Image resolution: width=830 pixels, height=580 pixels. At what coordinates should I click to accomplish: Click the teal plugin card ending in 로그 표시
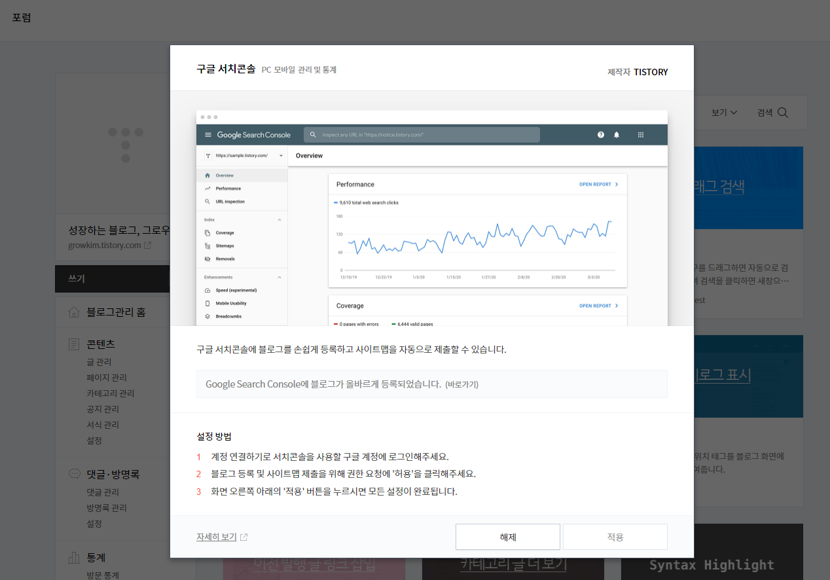click(748, 376)
